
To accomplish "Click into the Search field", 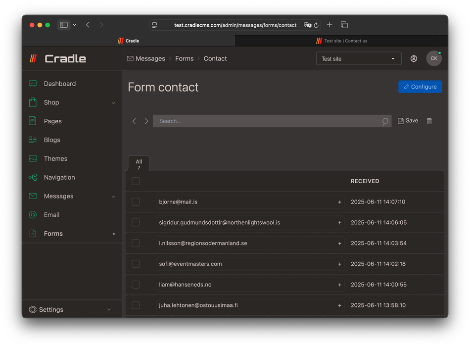I will point(267,121).
